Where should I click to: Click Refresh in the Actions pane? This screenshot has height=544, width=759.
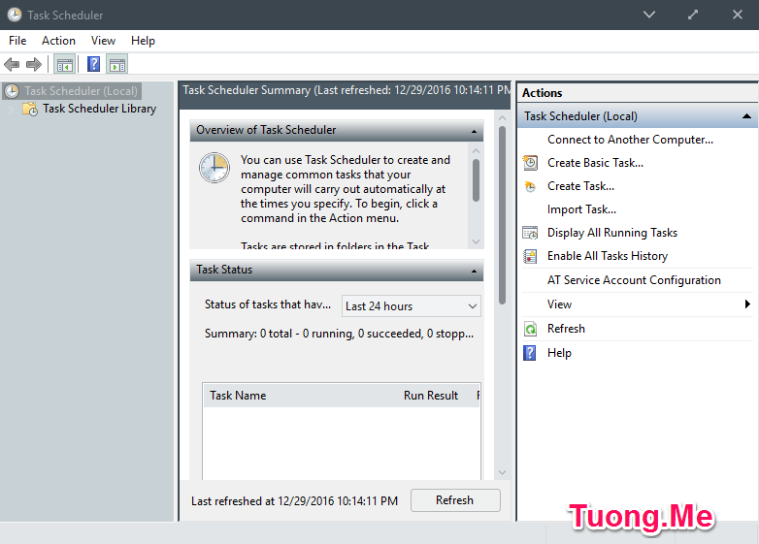pyautogui.click(x=566, y=329)
